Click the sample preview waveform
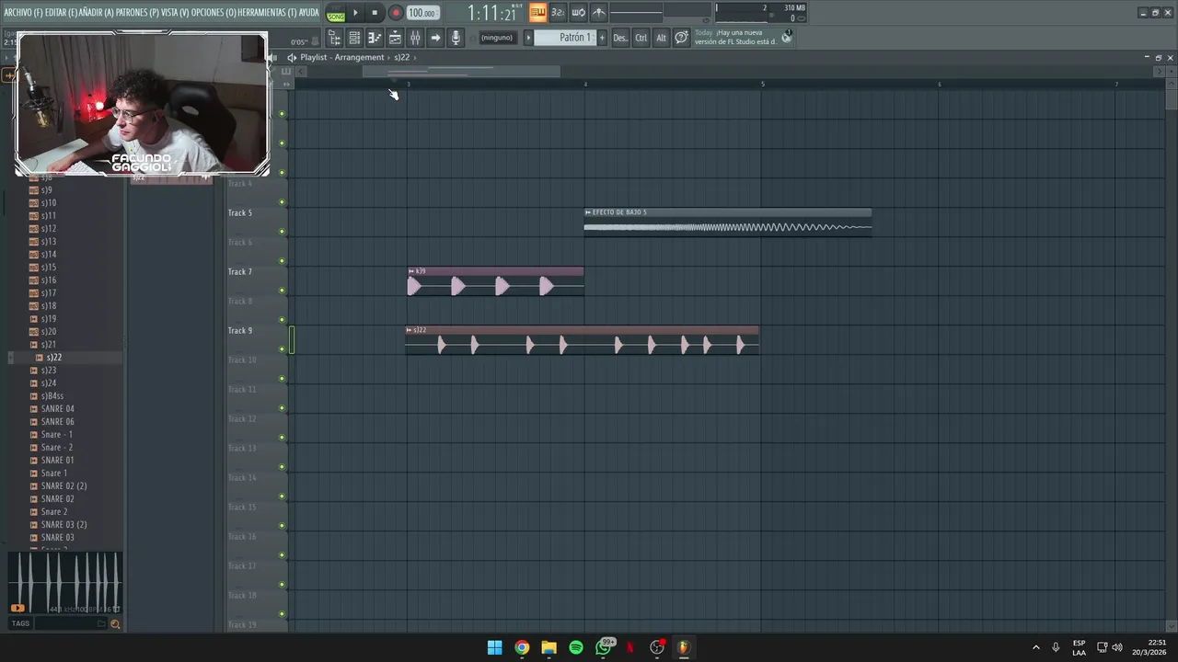The height and width of the screenshot is (662, 1178). tap(64, 583)
